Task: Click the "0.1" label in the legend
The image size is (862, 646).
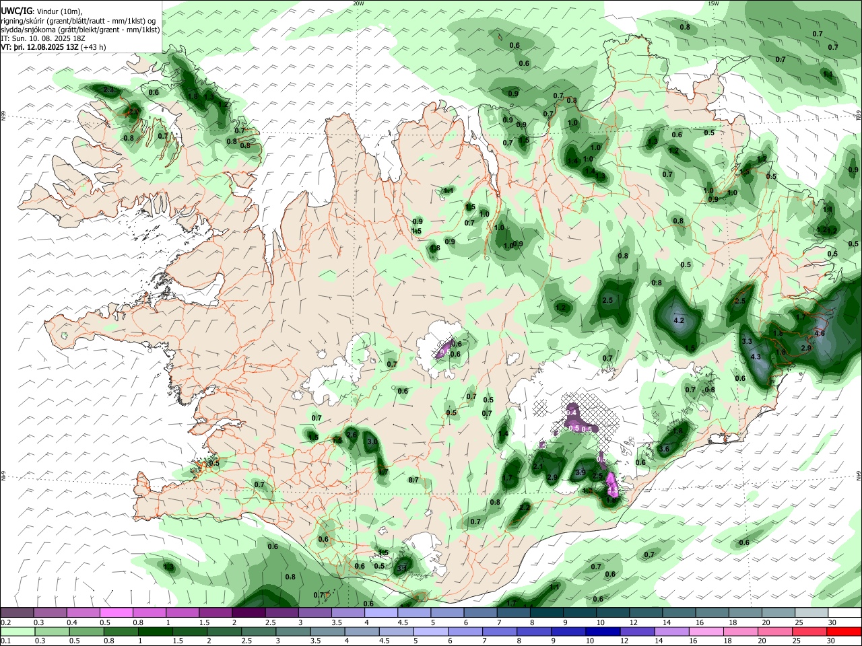Action: point(6,641)
